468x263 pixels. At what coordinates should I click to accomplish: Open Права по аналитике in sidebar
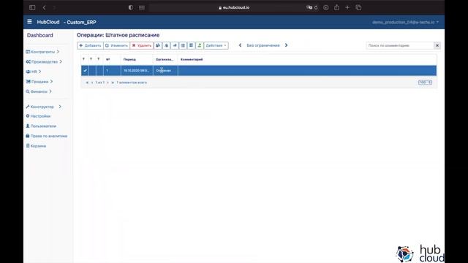[47, 136]
